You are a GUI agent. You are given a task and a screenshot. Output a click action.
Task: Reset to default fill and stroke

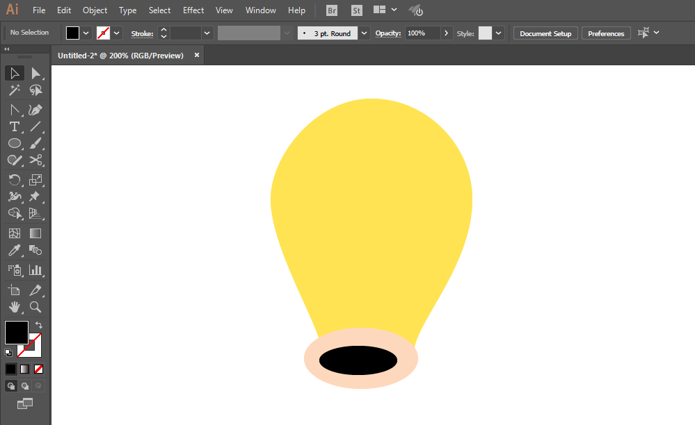pyautogui.click(x=8, y=353)
